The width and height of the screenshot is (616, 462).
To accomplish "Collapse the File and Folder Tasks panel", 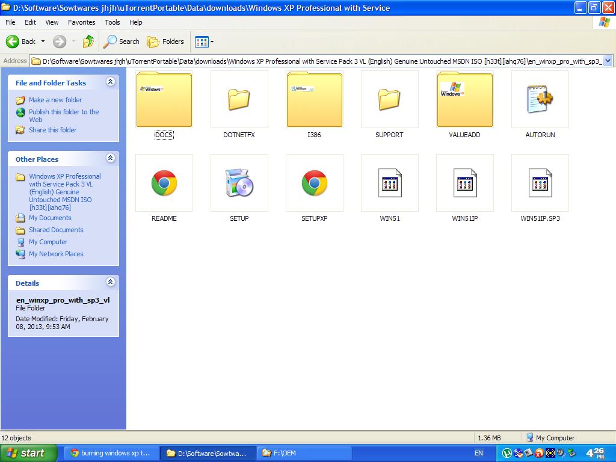I will pyautogui.click(x=111, y=82).
